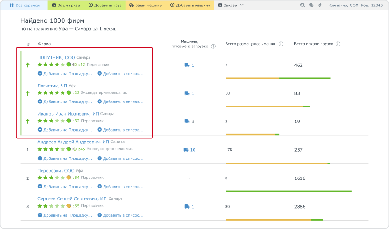
Task: Click the user profile icon in header
Action: (302, 5)
